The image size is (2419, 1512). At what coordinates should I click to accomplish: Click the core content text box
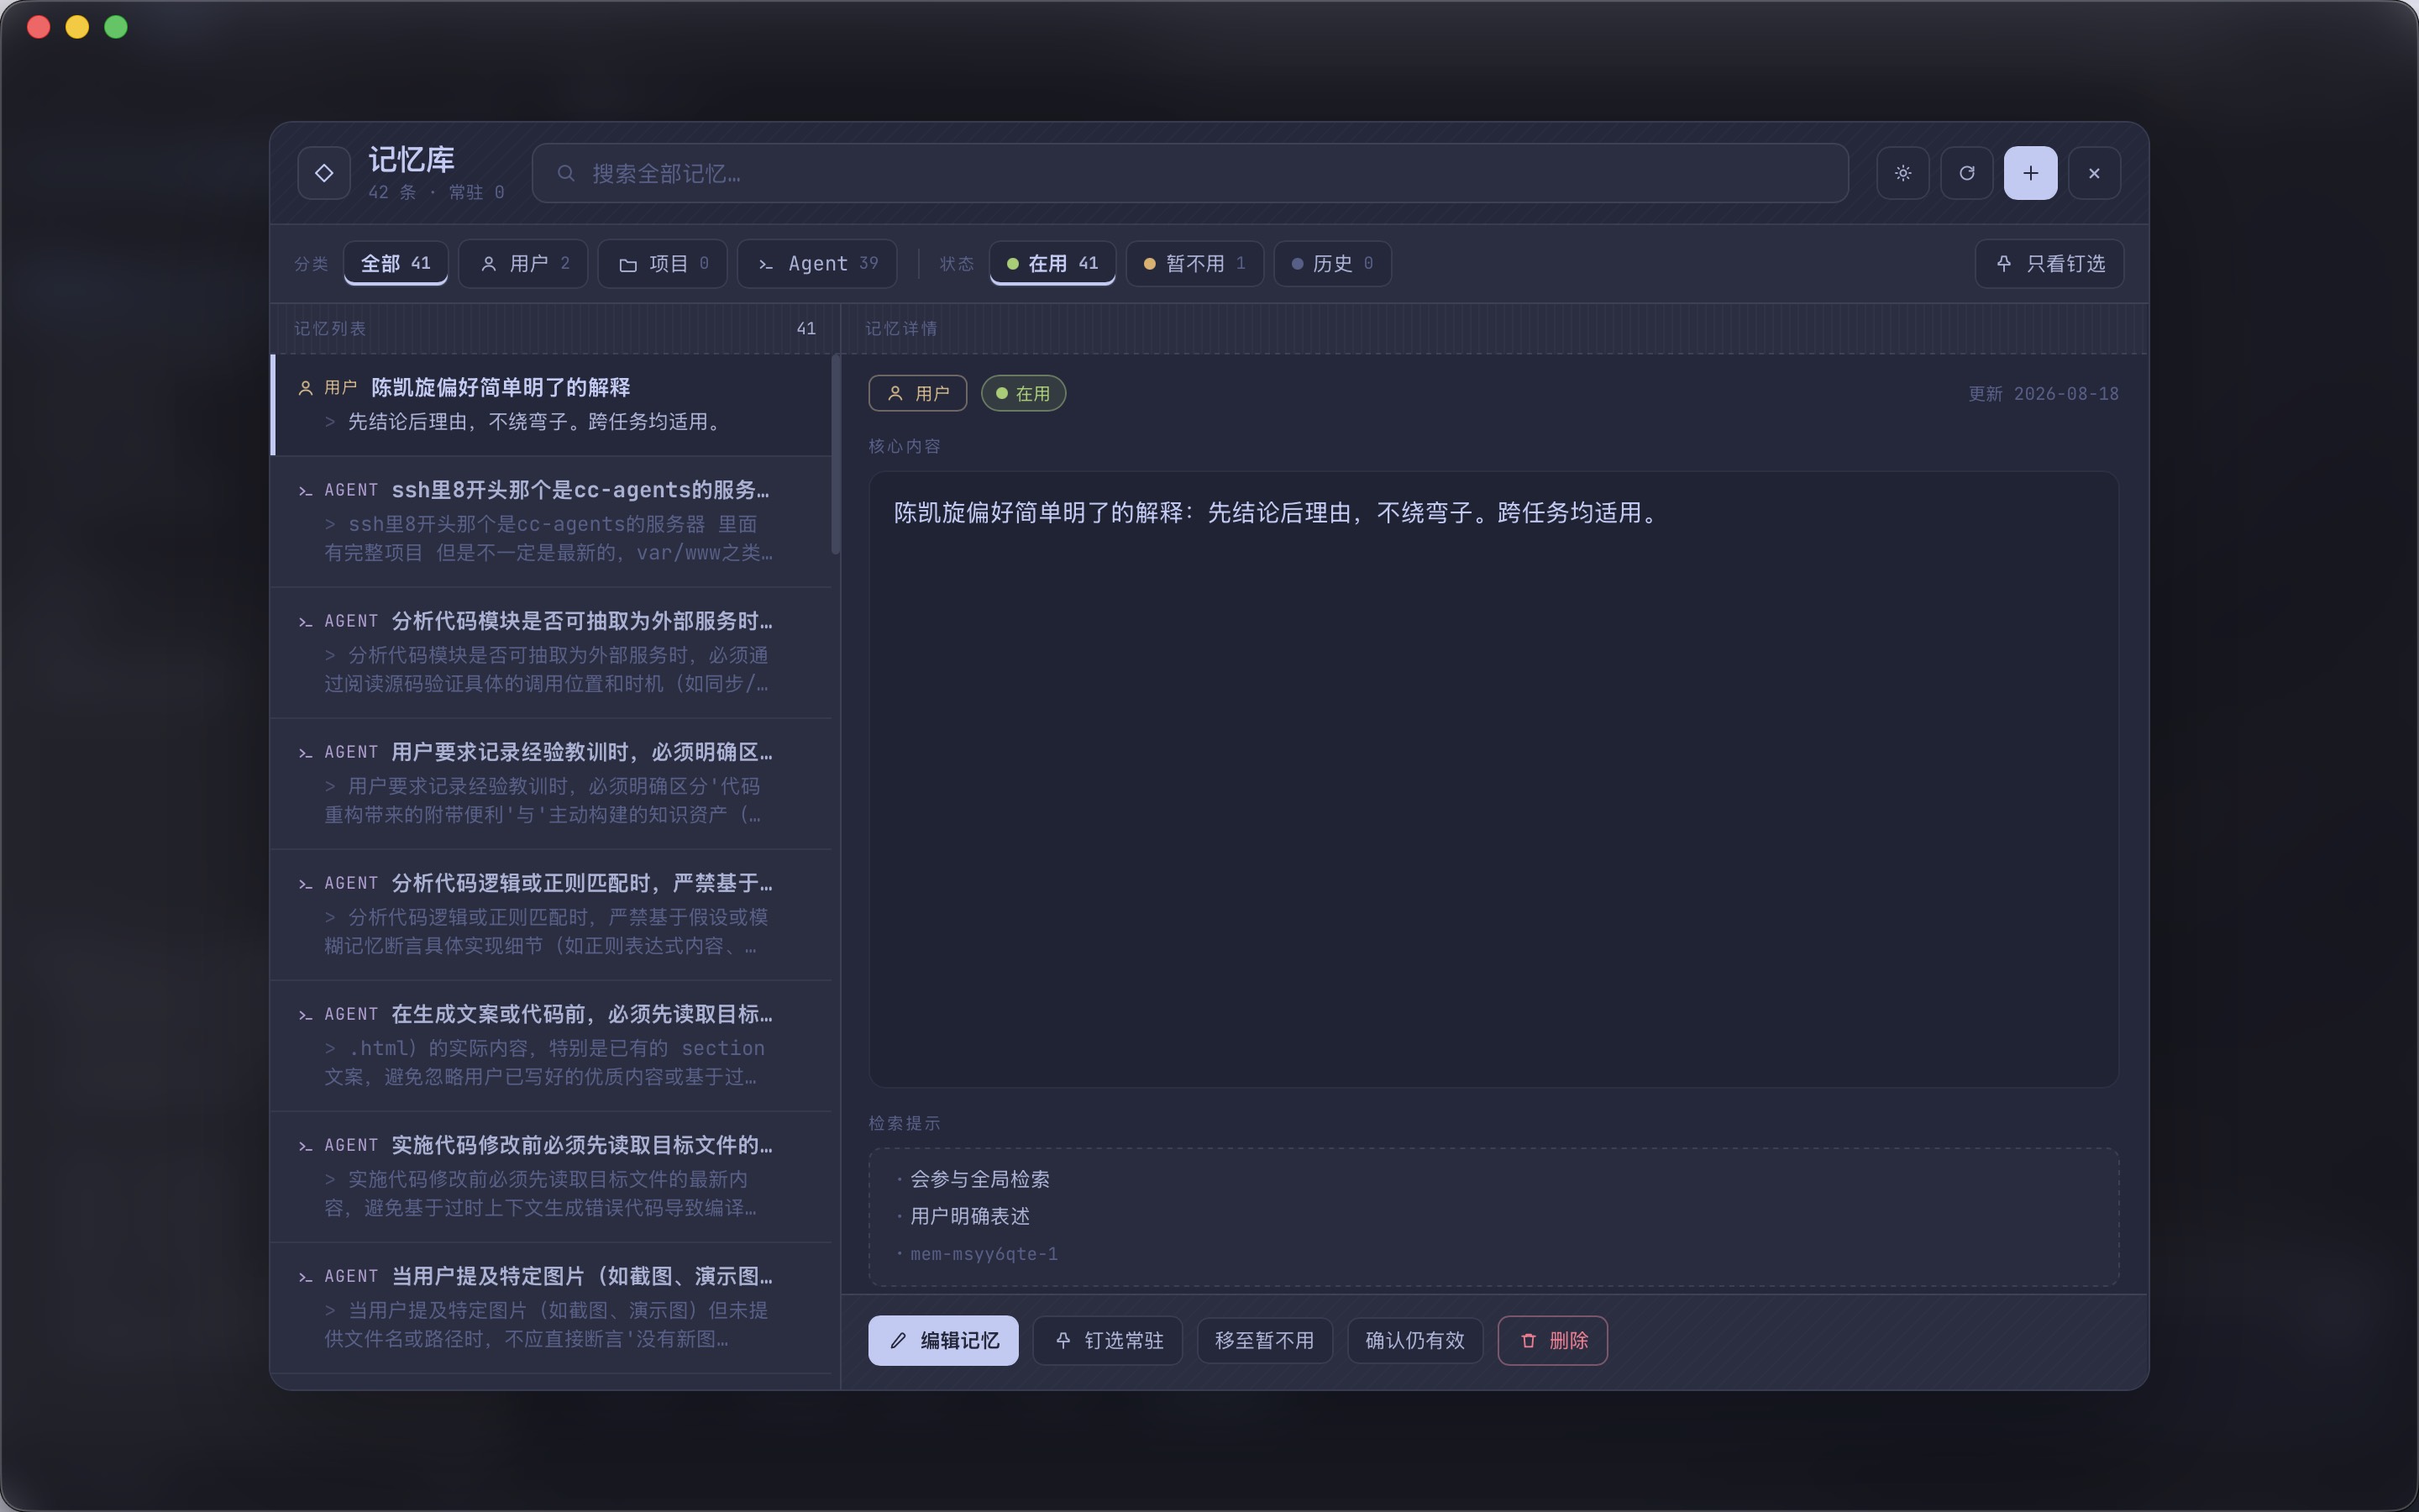click(x=1493, y=779)
